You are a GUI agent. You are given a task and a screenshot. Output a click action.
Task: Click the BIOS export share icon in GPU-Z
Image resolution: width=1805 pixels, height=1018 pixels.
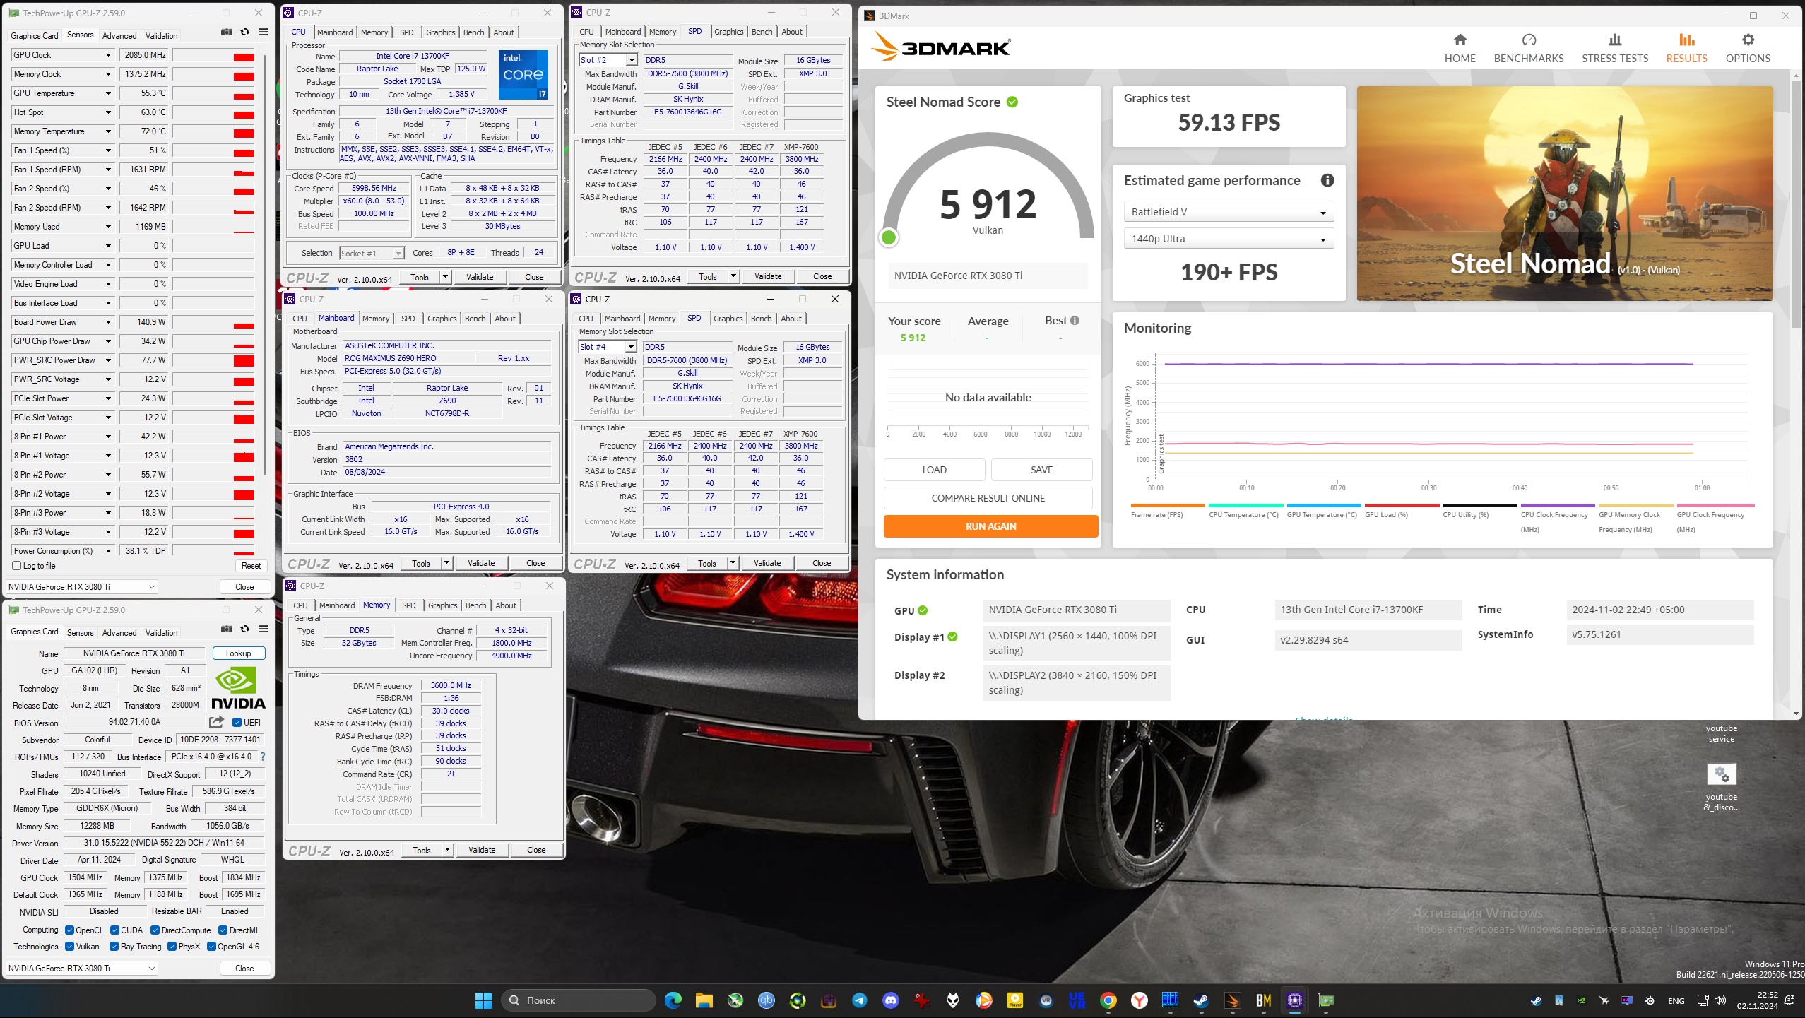coord(217,721)
